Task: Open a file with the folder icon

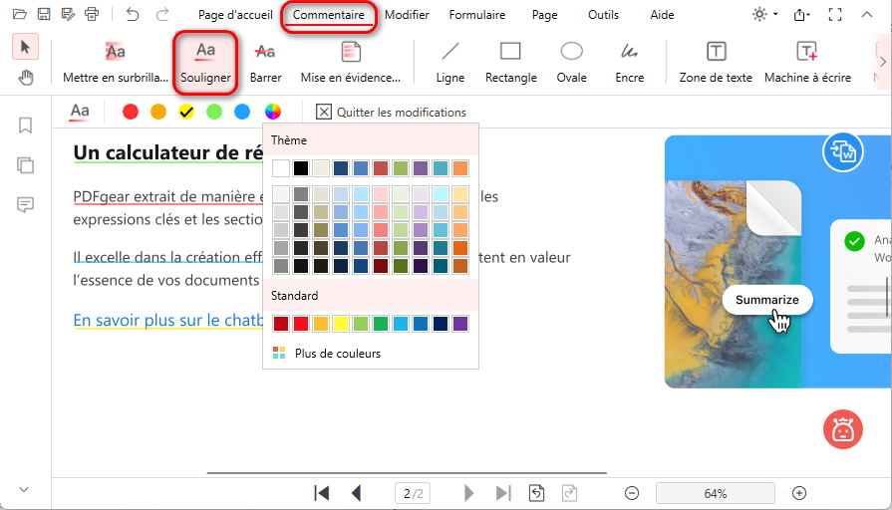Action: click(x=19, y=14)
